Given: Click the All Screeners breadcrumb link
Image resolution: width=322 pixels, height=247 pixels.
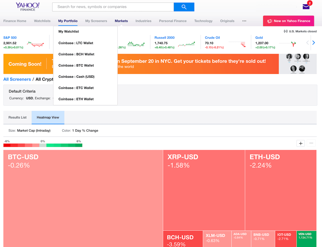Looking at the screenshot, I should [x=17, y=79].
